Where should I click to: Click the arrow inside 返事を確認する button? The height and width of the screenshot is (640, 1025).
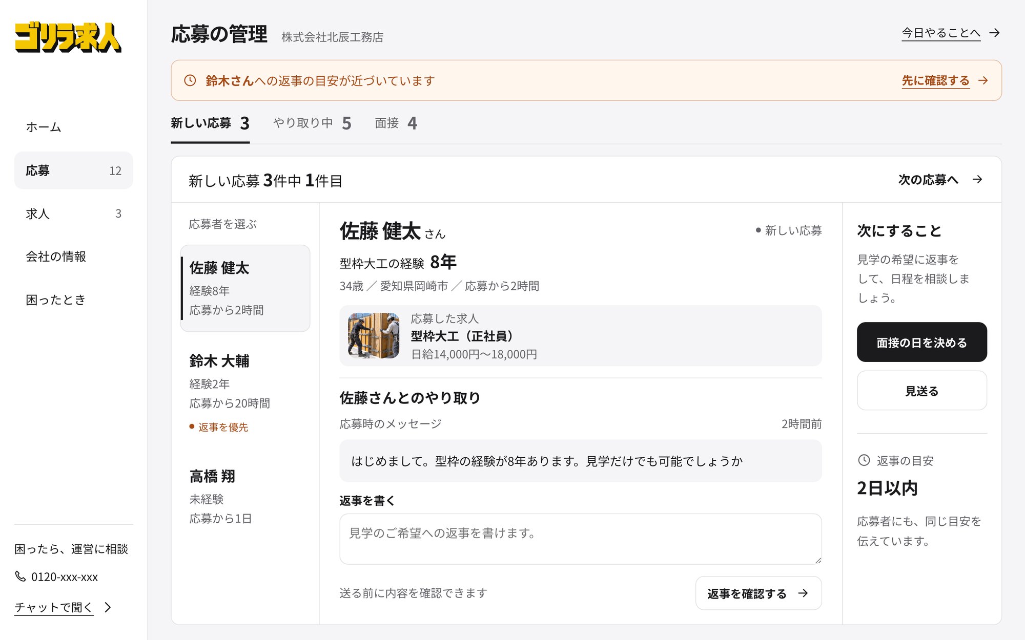(x=803, y=593)
